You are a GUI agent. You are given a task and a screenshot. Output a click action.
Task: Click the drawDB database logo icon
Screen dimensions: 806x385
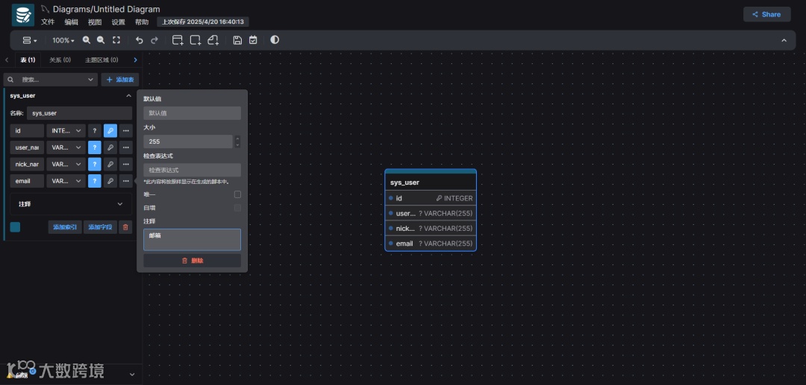(x=23, y=15)
